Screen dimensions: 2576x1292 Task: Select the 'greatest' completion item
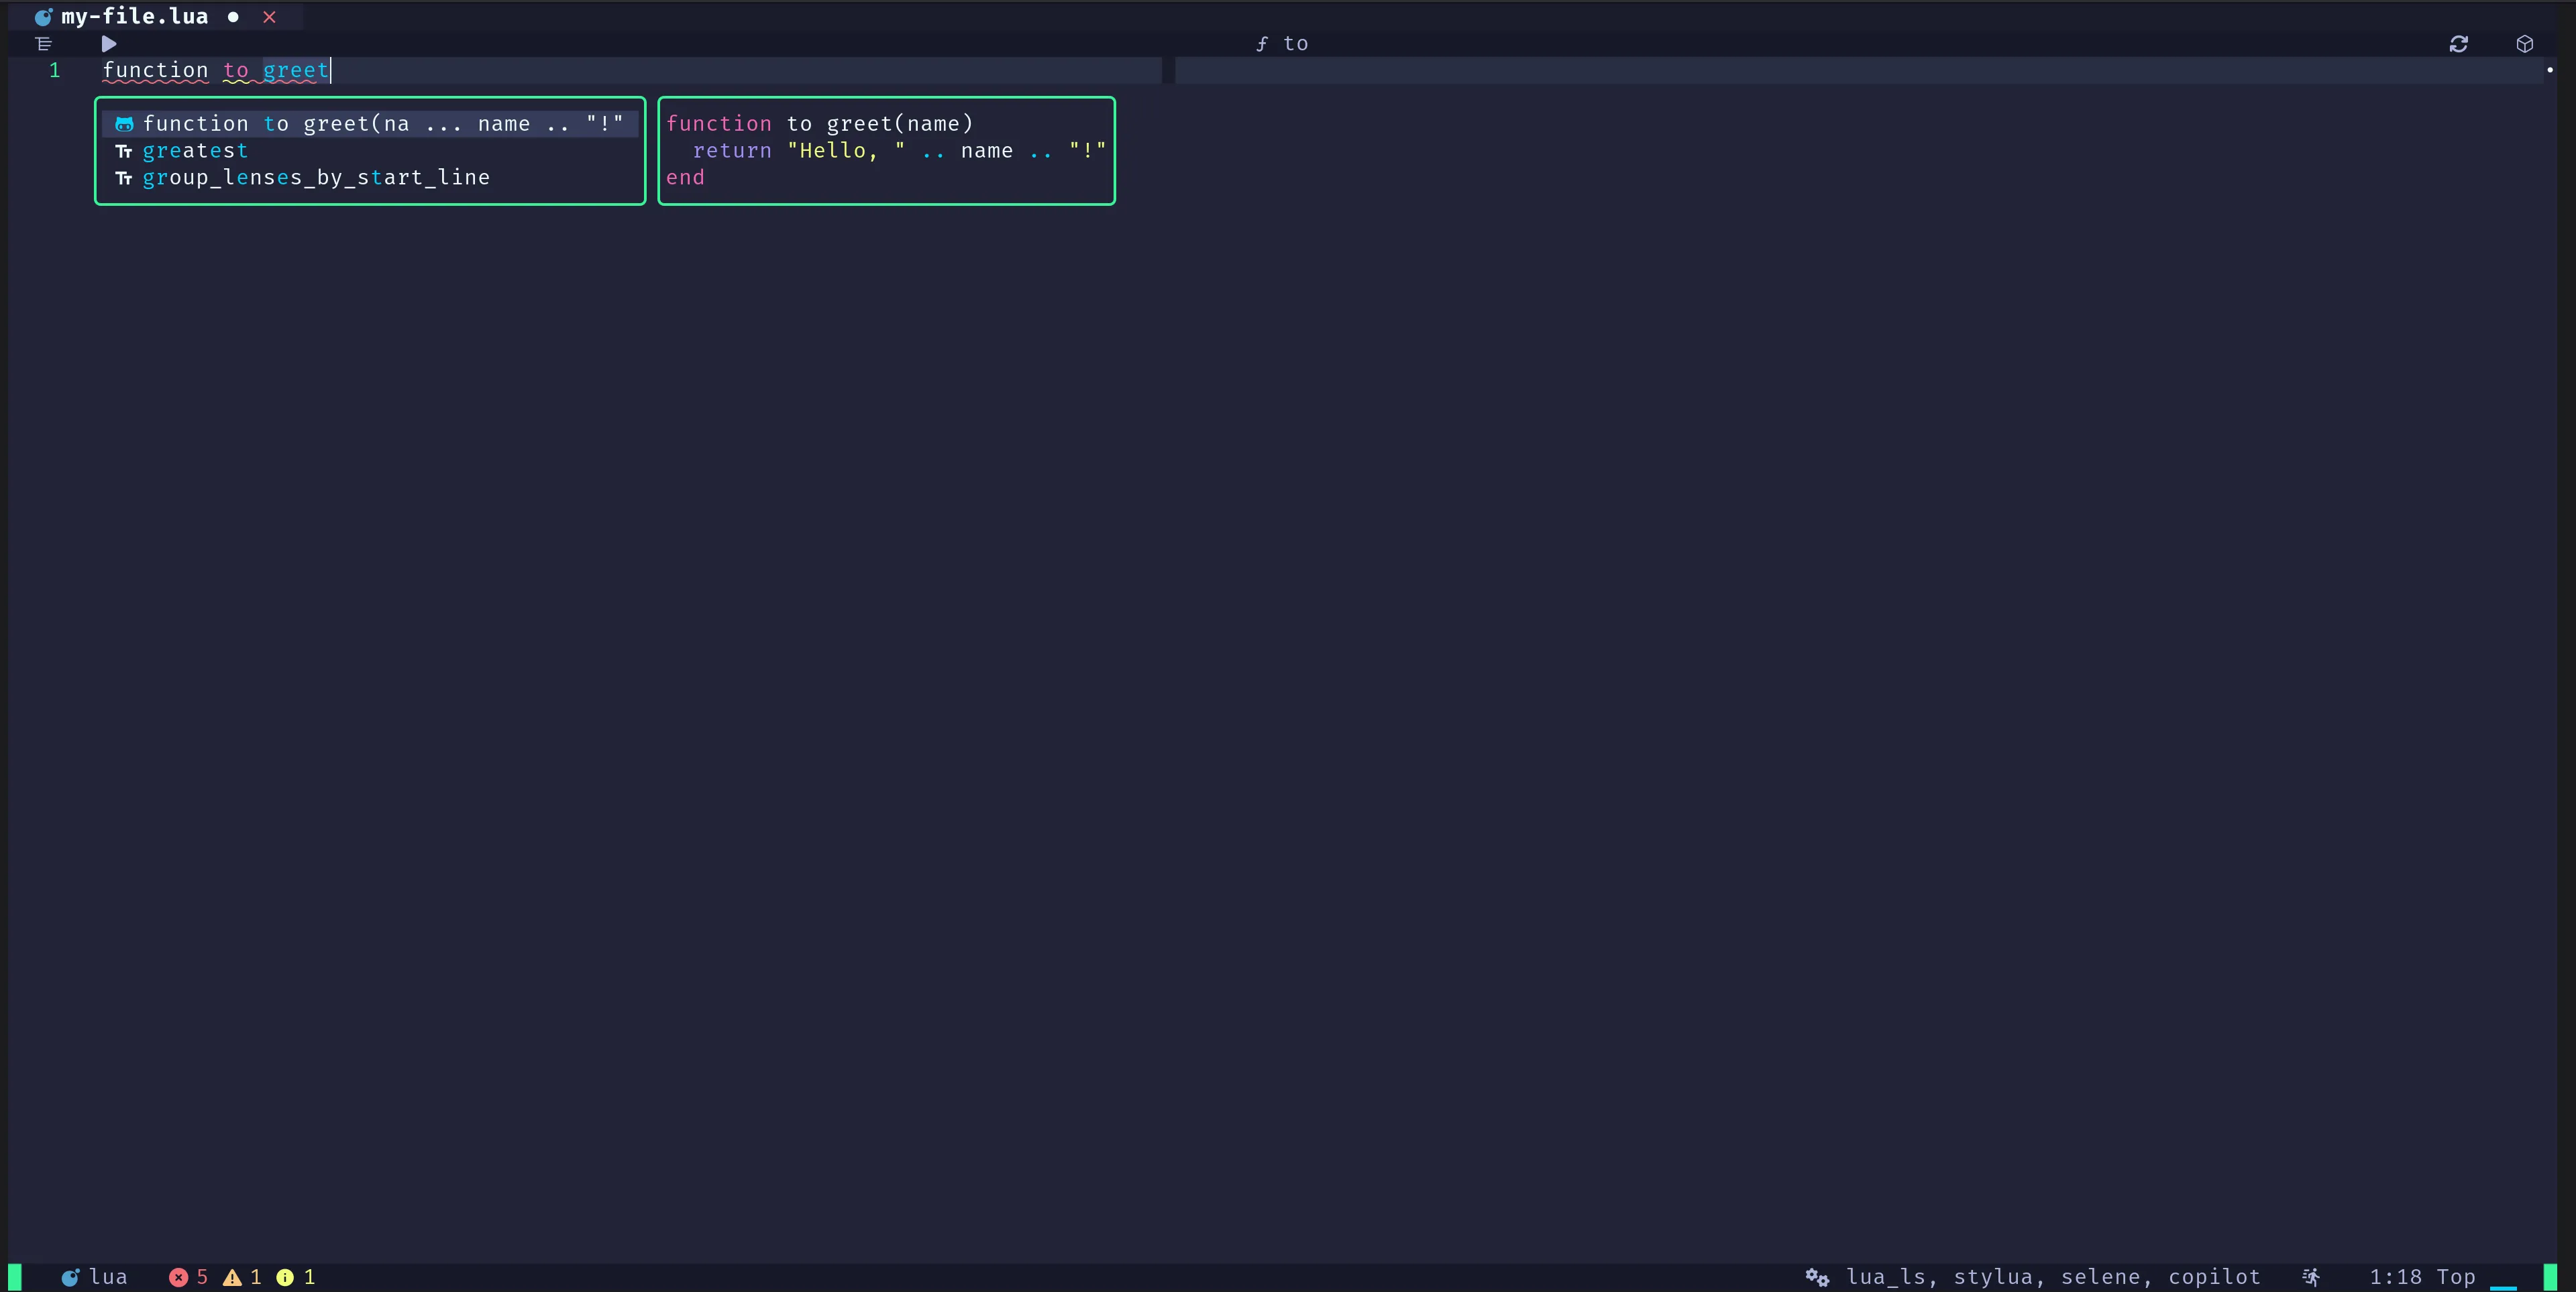point(370,151)
